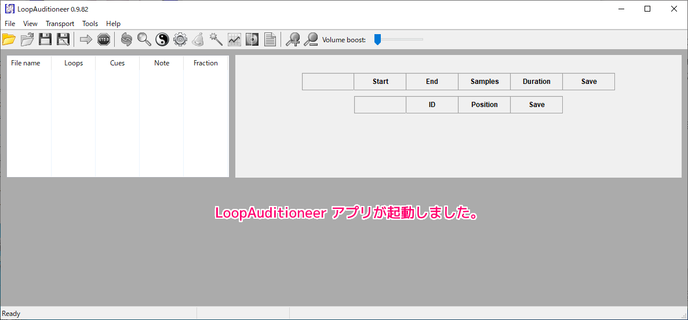Screen dimensions: 688x320
Task: Open the File menu
Action: [x=10, y=24]
